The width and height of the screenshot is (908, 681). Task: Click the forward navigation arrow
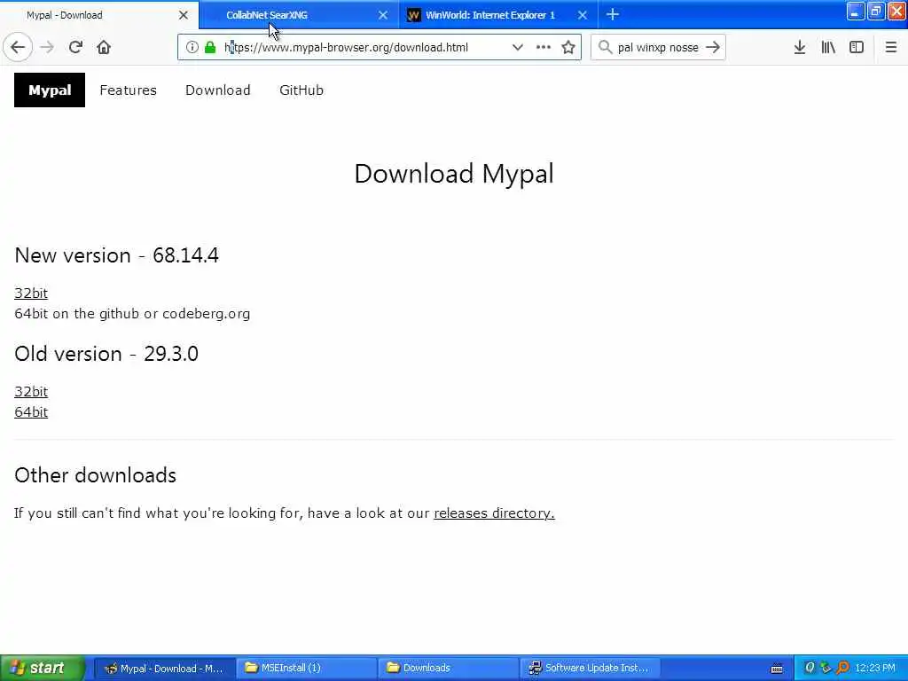click(x=47, y=47)
